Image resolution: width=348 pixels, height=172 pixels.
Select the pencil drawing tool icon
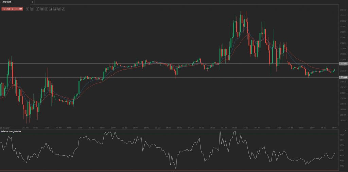pyautogui.click(x=63, y=9)
